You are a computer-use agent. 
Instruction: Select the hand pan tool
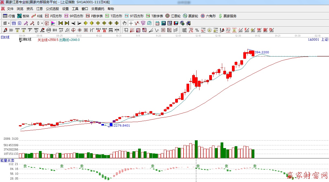(124, 23)
